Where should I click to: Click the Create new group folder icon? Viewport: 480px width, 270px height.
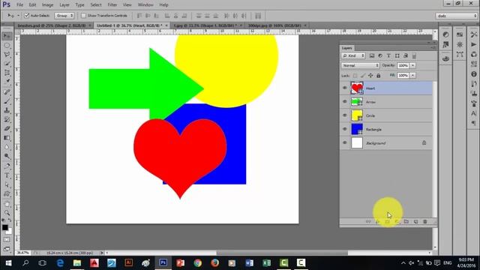coord(406,221)
